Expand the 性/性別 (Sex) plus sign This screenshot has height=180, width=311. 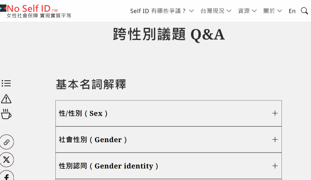point(275,113)
